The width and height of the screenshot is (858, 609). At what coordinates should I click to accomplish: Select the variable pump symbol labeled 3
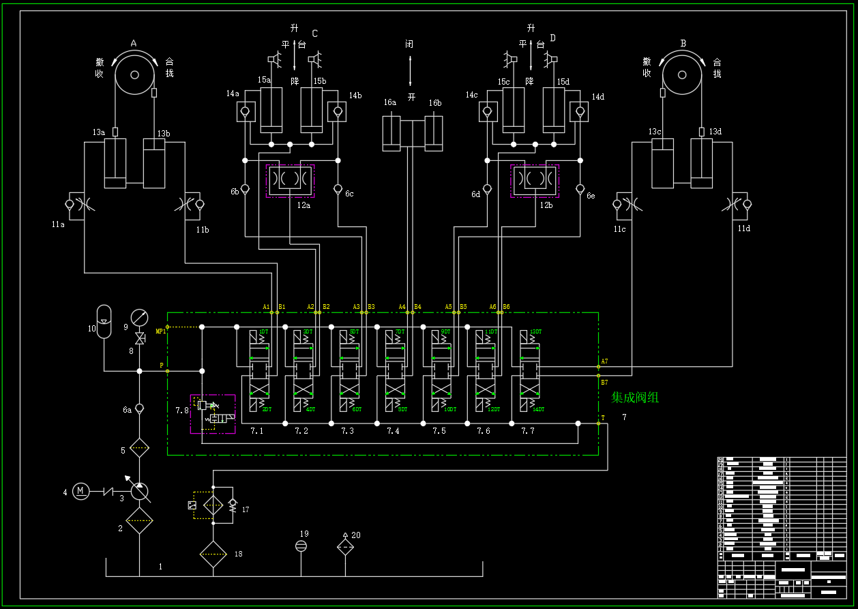[140, 491]
